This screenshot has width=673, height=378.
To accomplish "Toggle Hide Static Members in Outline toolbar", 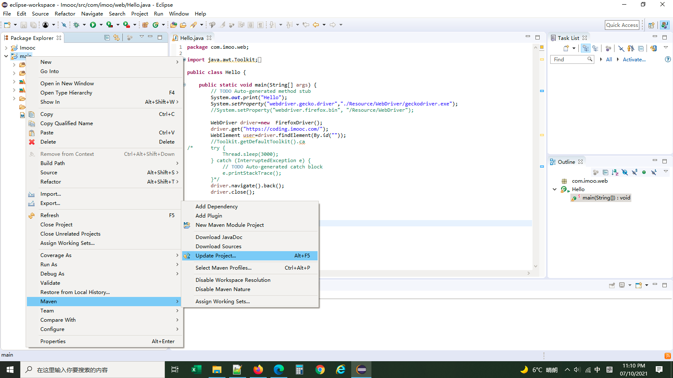I will (634, 172).
